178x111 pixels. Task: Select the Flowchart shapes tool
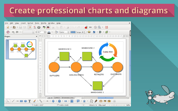click(x=72, y=101)
